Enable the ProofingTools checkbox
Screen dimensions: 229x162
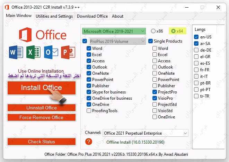pyautogui.click(x=89, y=111)
